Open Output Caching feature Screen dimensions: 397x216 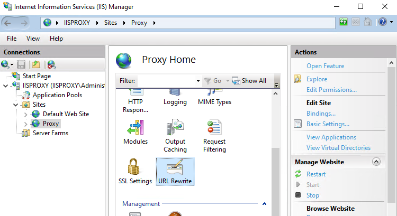coord(175,136)
